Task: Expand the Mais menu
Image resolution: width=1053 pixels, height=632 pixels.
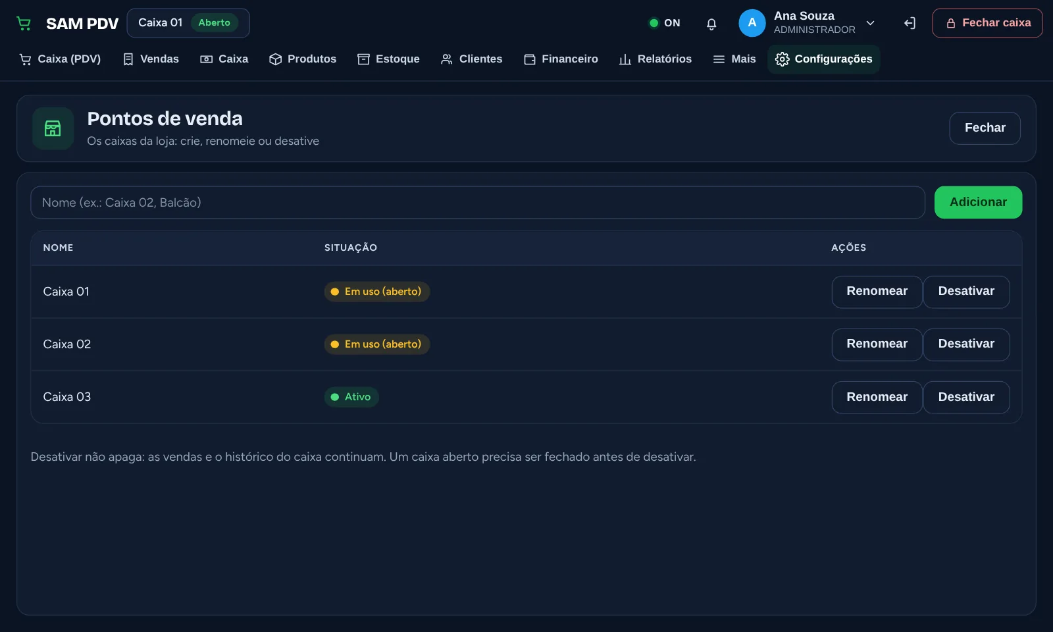Action: pos(734,59)
